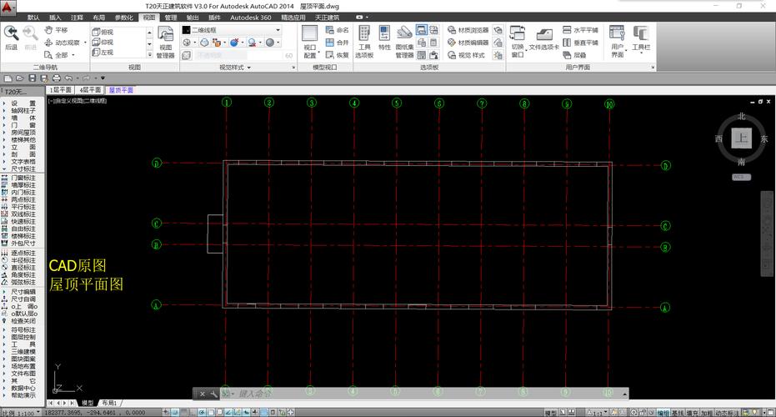Click 两点标注 dimension command
The height and width of the screenshot is (417, 776).
23,199
